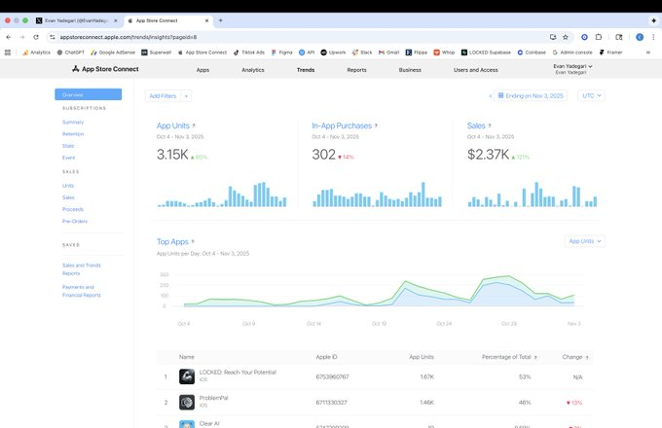Open the In-App Purchases card title

pyautogui.click(x=342, y=125)
